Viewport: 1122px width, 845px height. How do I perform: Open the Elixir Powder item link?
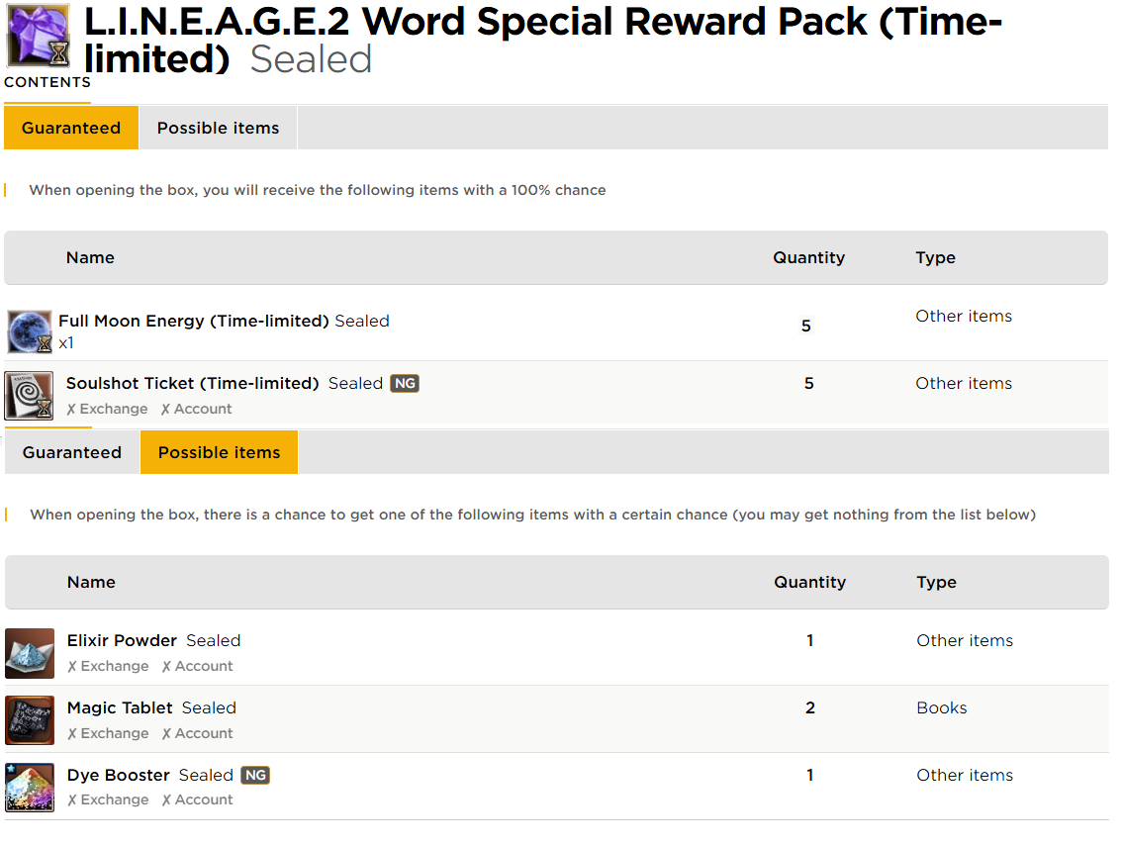point(122,640)
